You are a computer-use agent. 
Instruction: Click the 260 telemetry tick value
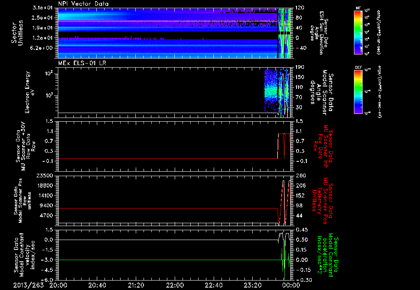tap(300, 175)
